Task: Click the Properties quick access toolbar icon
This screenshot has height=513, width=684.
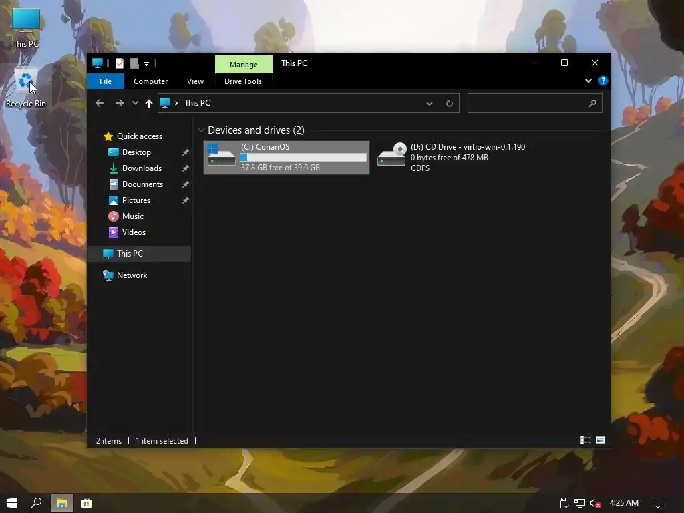Action: (119, 63)
